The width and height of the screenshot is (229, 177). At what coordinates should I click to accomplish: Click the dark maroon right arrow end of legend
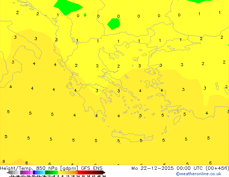pos(104,173)
